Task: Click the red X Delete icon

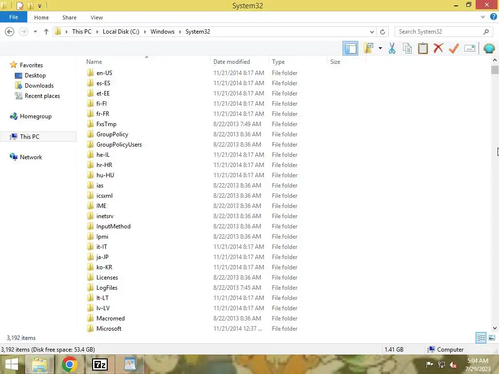Action: click(x=438, y=48)
